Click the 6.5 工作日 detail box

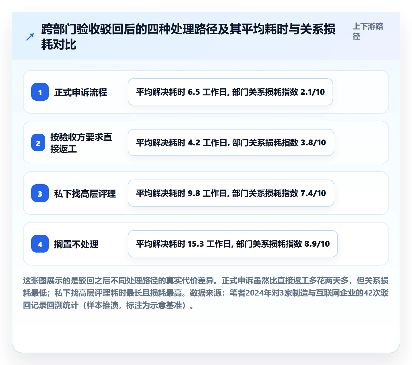(x=230, y=92)
